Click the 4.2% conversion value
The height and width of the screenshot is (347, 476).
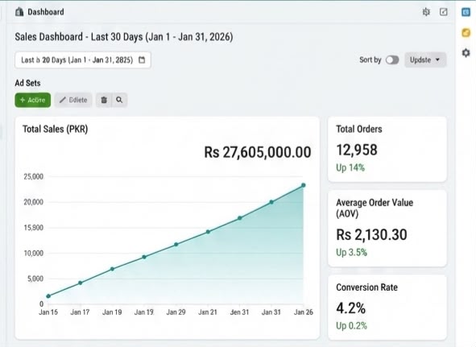tap(350, 308)
